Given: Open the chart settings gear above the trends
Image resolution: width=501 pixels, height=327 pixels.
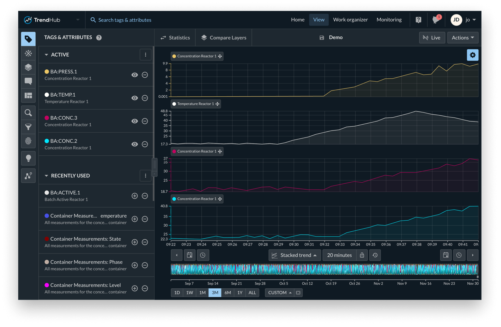Looking at the screenshot, I should (x=473, y=55).
